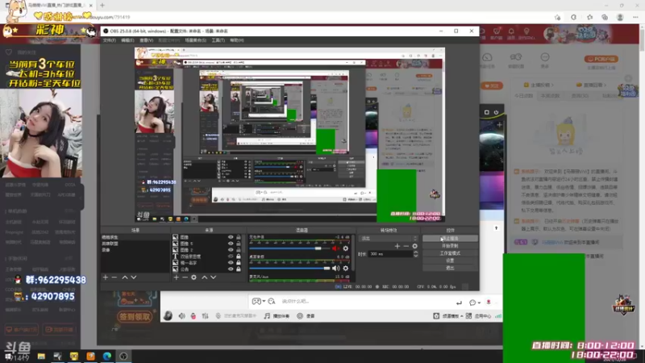Screen dimensions: 645x363
Task: Move the scene up with the arrow
Action: click(x=125, y=277)
